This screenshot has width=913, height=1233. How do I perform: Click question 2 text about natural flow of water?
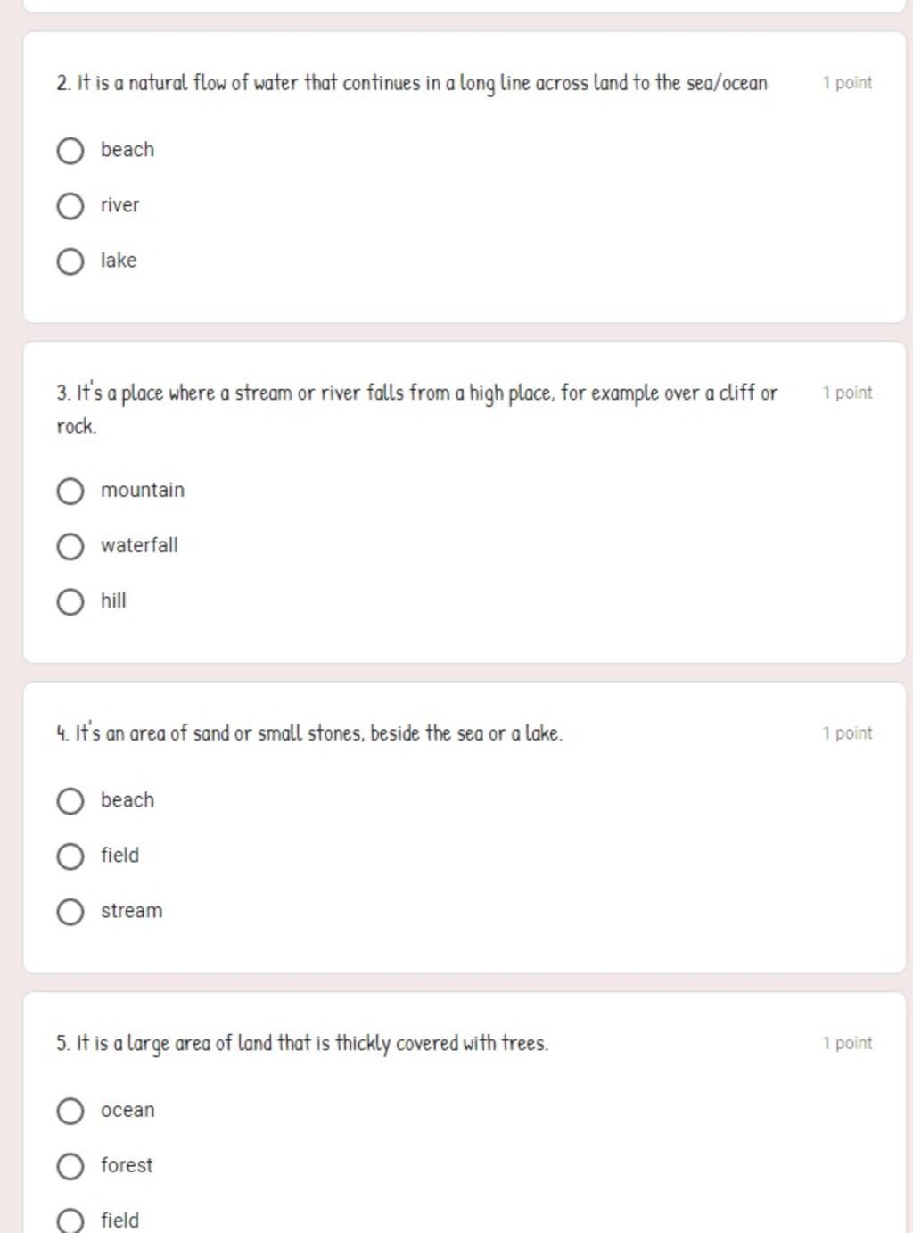tap(411, 84)
